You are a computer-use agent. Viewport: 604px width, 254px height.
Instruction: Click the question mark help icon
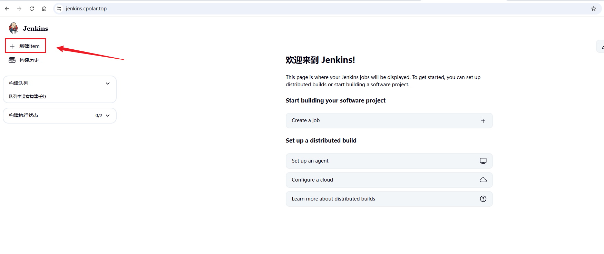(483, 199)
